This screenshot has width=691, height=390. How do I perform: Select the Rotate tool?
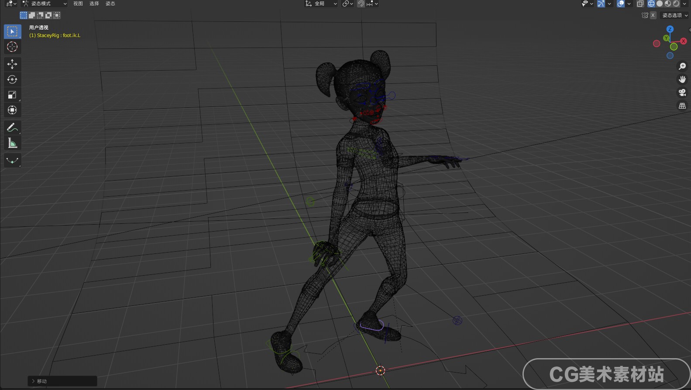(x=12, y=79)
